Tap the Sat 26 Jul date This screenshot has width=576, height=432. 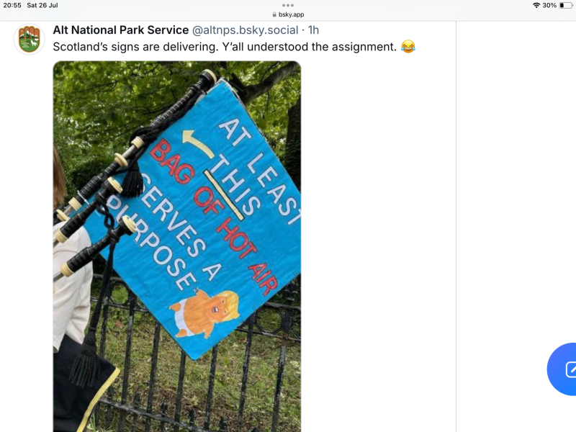[42, 5]
